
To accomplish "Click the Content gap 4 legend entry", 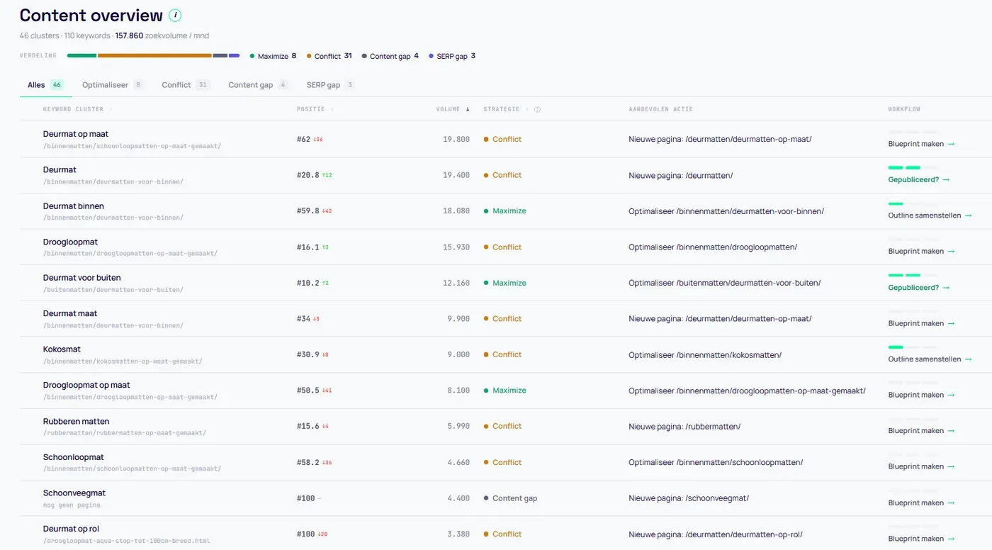I will click(390, 56).
